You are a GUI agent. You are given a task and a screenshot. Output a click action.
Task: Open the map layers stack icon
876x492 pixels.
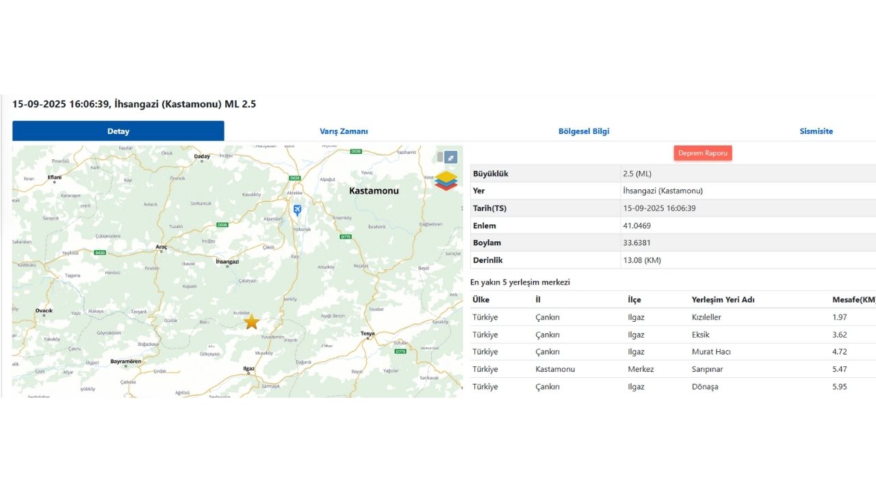click(x=446, y=180)
